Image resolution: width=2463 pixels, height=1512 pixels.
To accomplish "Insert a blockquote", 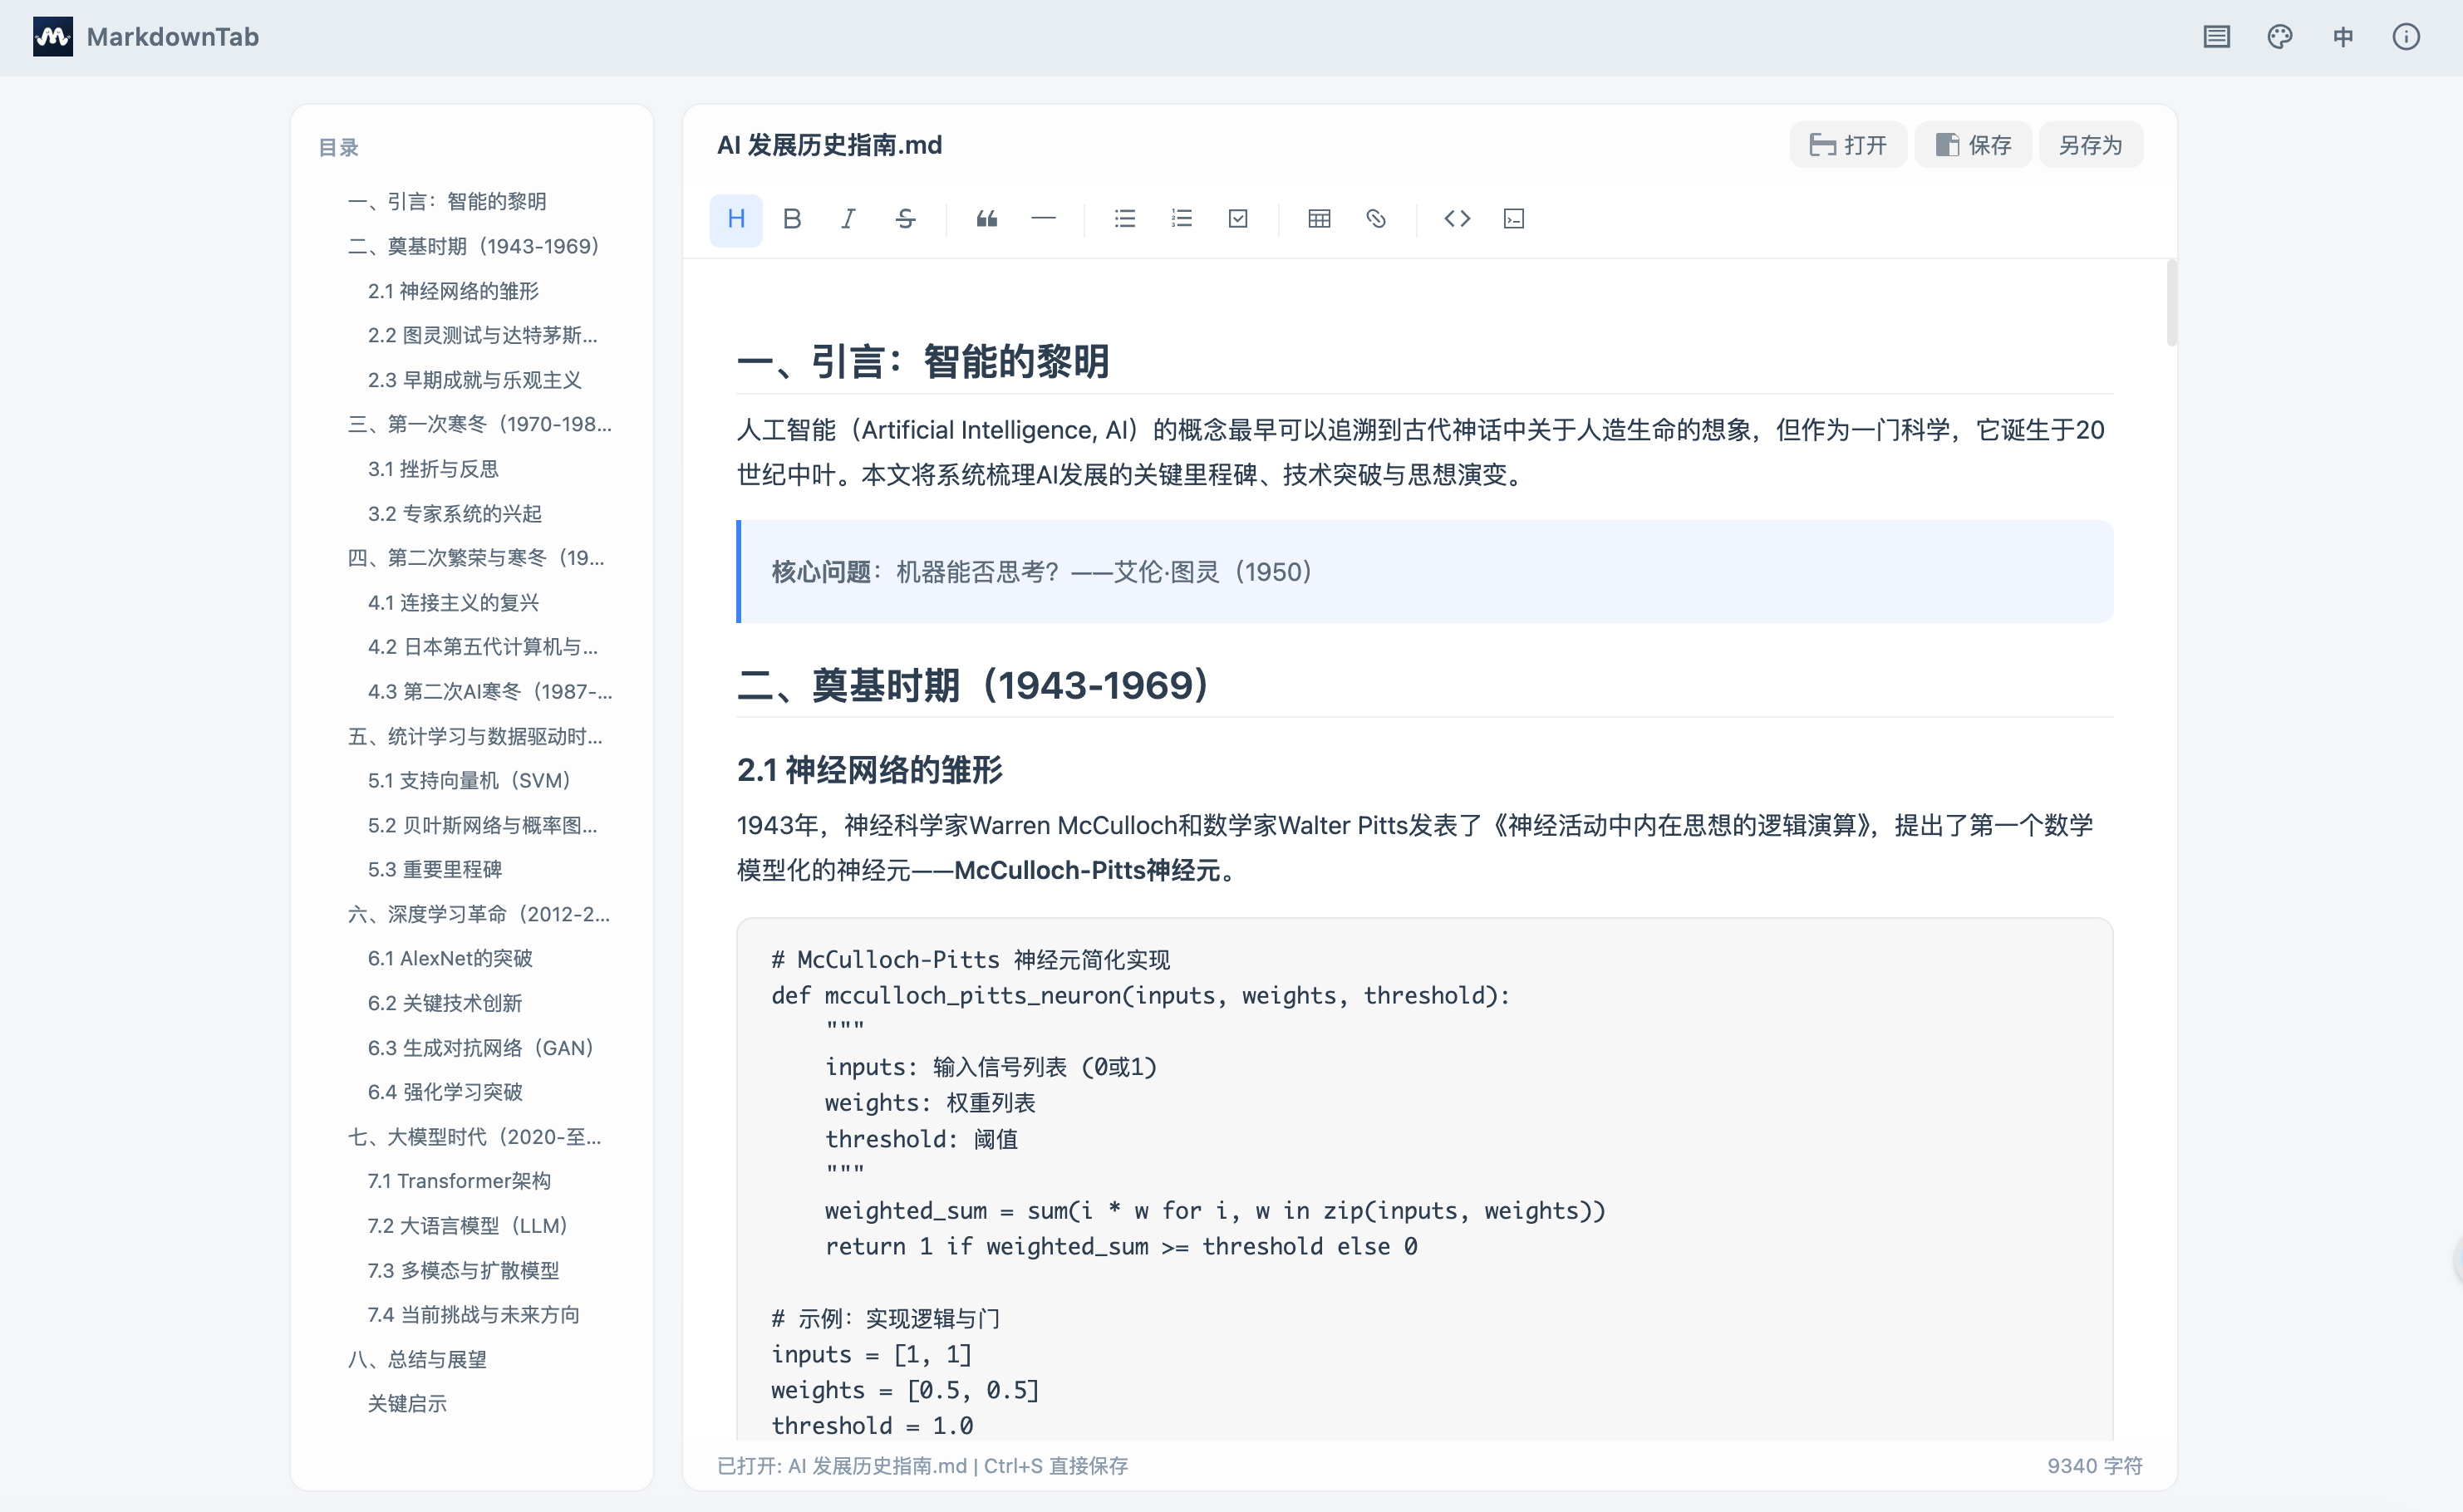I will 987,219.
